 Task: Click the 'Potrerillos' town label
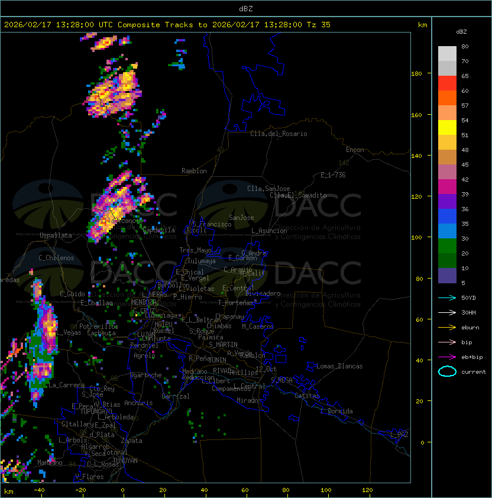(99, 326)
